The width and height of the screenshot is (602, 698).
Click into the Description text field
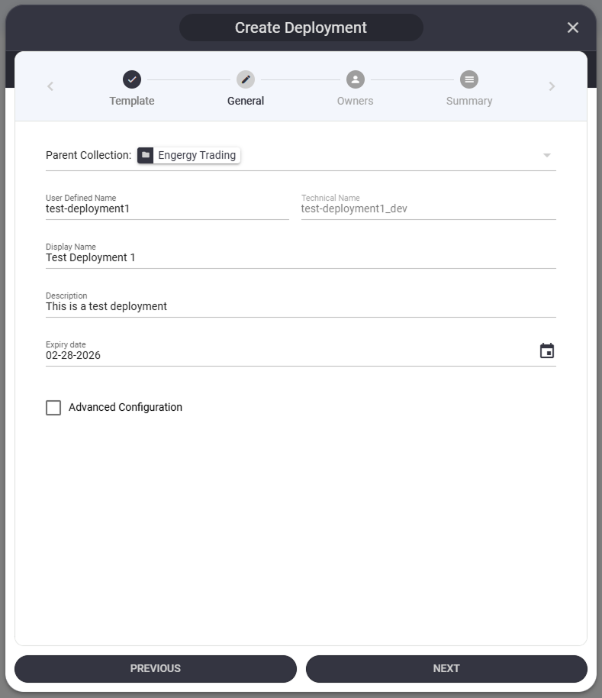tap(300, 306)
